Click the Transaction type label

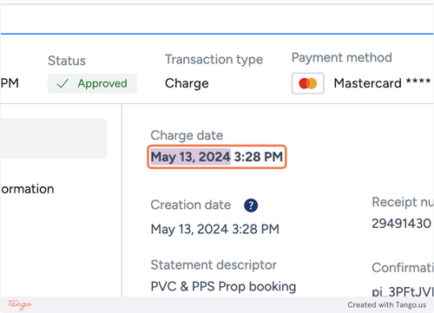click(x=214, y=60)
